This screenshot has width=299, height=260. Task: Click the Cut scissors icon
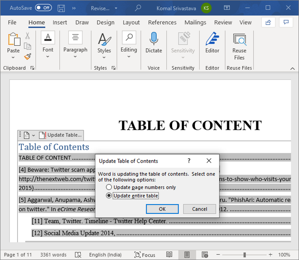click(x=28, y=36)
